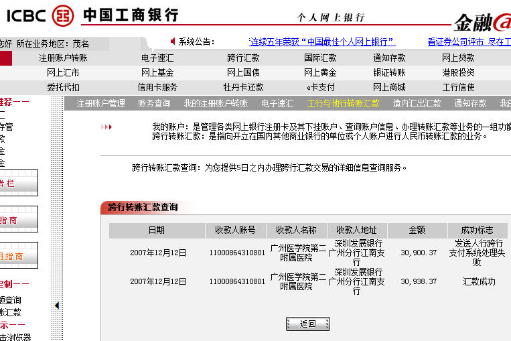Open the 境内汇出汇款 tab
The width and height of the screenshot is (511, 341).
click(417, 103)
